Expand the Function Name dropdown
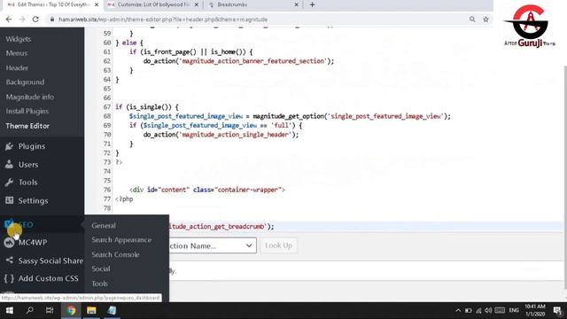The width and height of the screenshot is (567, 319). [213, 245]
